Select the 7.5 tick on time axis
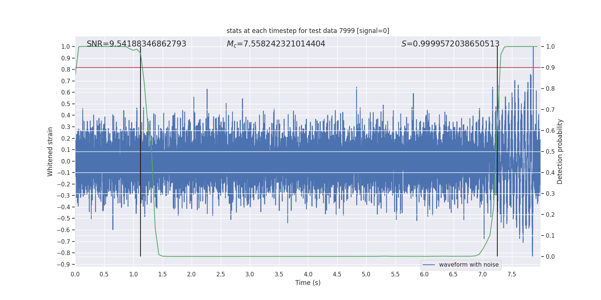601x300 pixels. 512,274
